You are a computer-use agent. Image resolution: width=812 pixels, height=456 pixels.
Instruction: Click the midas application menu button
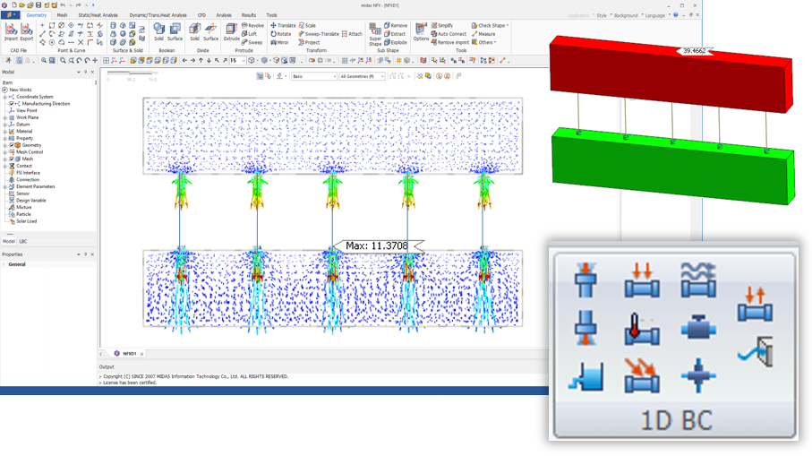click(x=9, y=15)
